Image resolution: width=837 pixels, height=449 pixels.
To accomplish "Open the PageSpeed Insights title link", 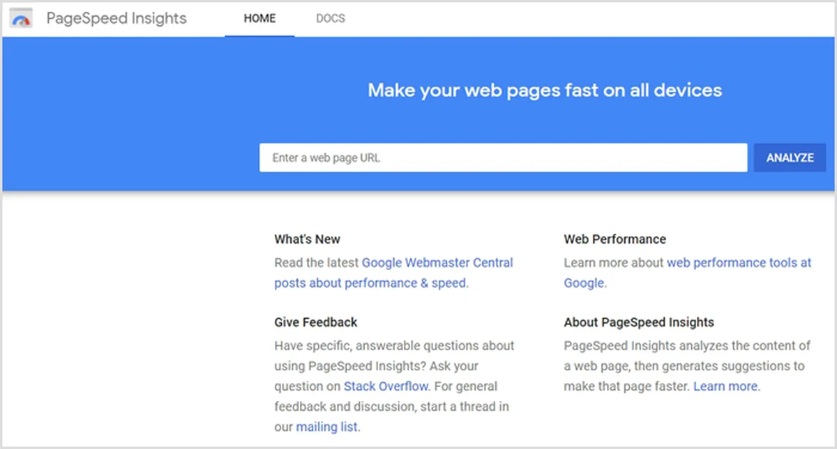I will (116, 18).
